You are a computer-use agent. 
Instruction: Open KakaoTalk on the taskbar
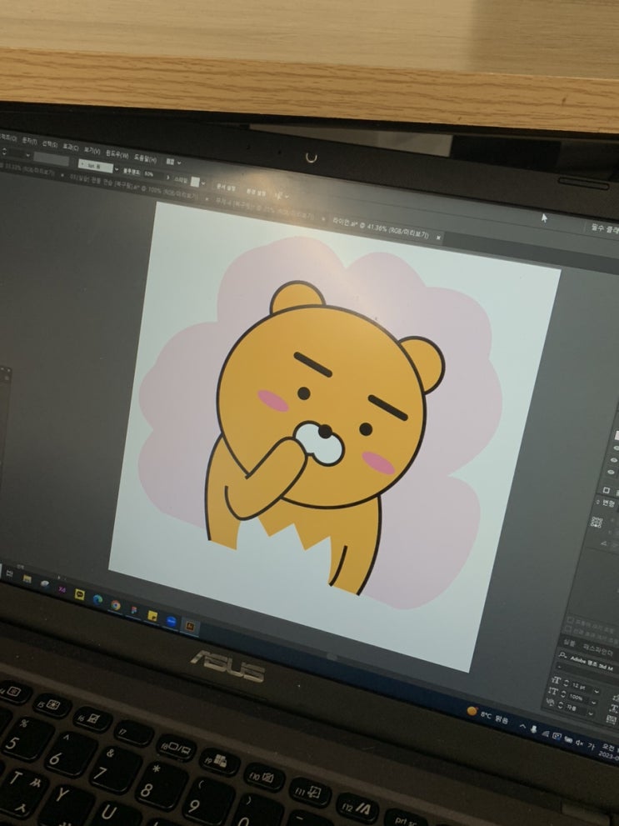pos(79,594)
